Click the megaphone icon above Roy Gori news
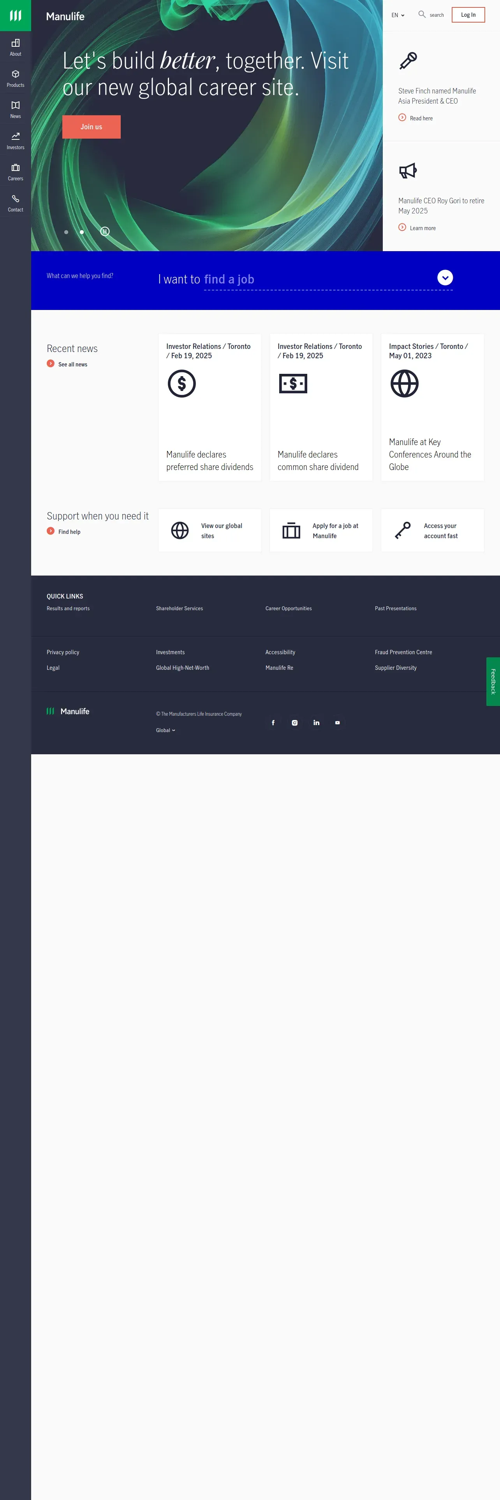Image resolution: width=500 pixels, height=1500 pixels. 408,171
